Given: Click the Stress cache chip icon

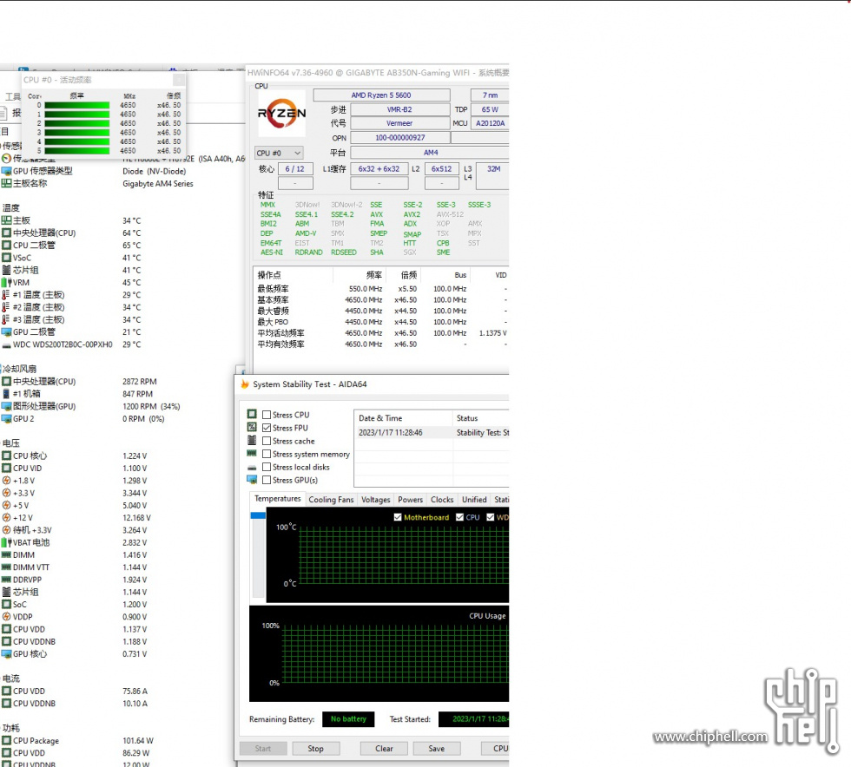Looking at the screenshot, I should [x=252, y=441].
